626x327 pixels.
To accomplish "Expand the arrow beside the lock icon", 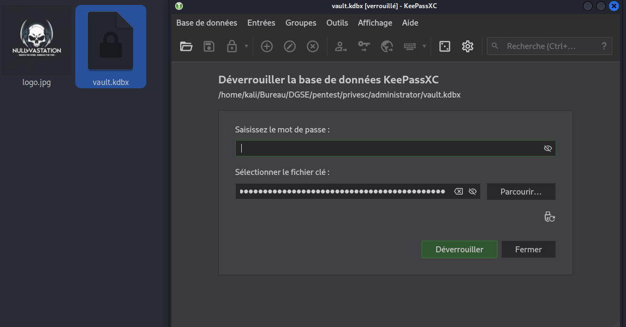I will click(x=246, y=46).
